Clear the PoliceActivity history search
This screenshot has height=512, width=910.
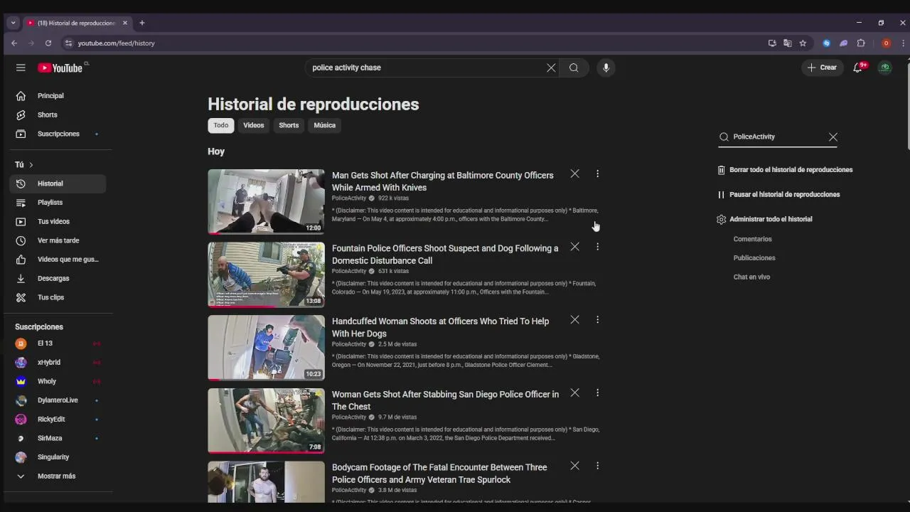tap(833, 137)
